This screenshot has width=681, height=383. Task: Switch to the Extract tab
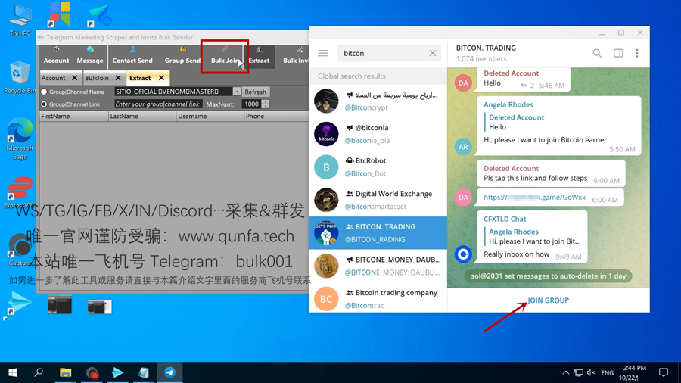tap(140, 78)
